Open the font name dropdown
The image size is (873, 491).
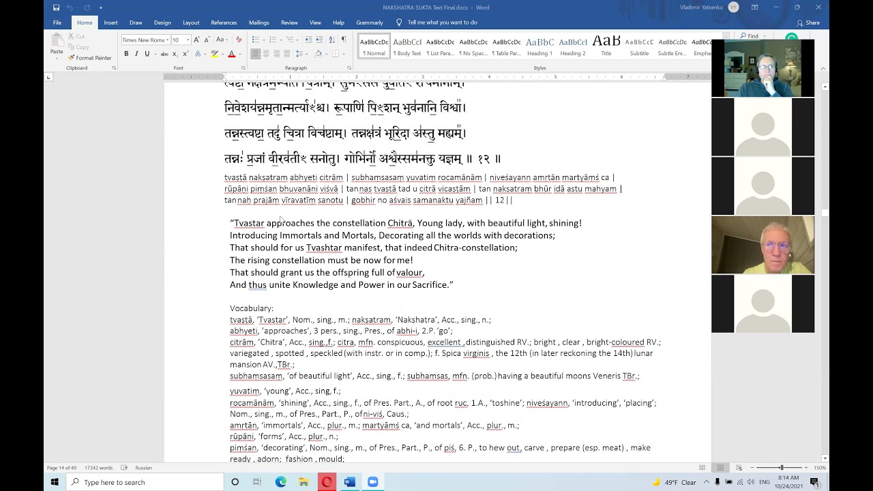click(x=168, y=40)
